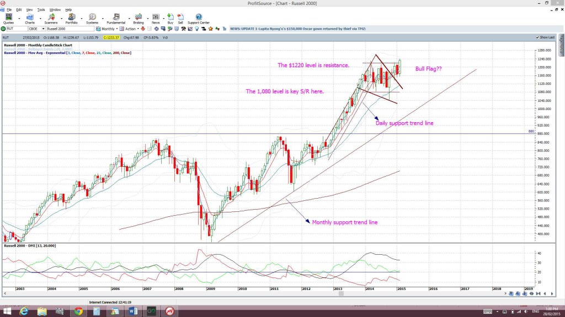This screenshot has width=565, height=317.
Task: Open the Support Center help icon
Action: click(199, 19)
